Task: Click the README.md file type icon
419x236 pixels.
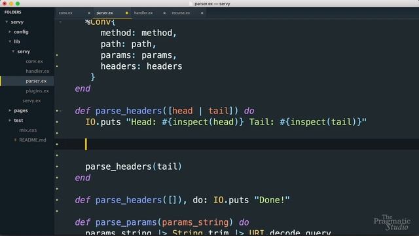Action: 15,140
